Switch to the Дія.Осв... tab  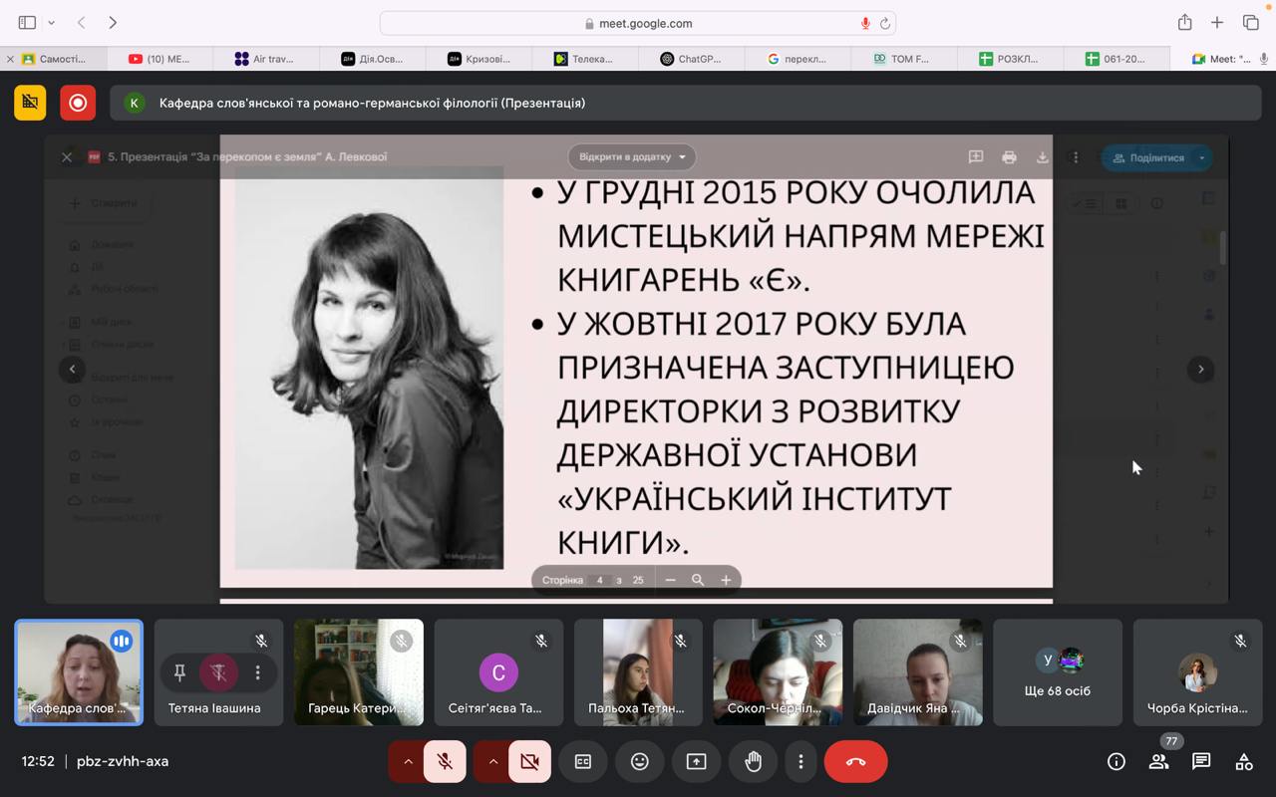(x=373, y=59)
